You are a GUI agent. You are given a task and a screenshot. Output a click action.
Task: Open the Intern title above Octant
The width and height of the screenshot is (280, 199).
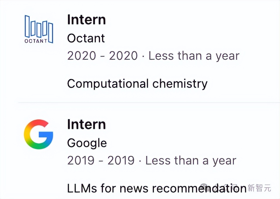pyautogui.click(x=86, y=20)
